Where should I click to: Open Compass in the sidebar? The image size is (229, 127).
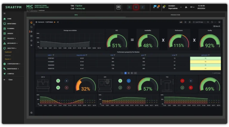pos(9,74)
